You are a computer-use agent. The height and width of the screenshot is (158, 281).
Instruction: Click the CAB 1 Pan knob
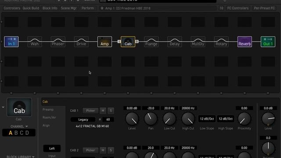151,119
